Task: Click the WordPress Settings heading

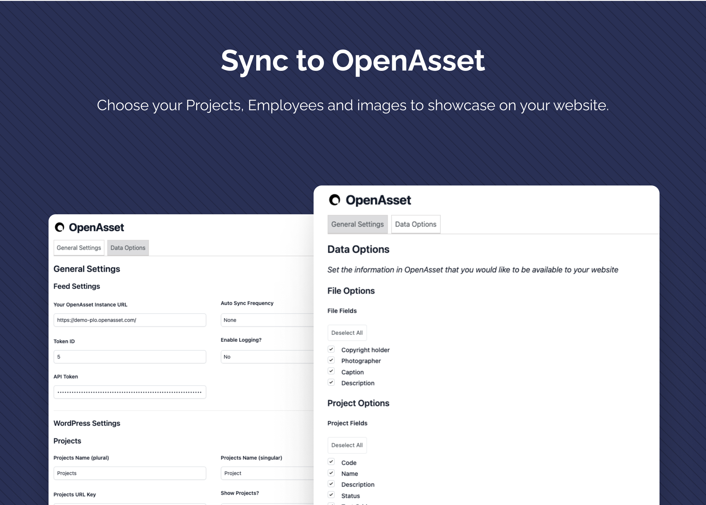Action: point(87,423)
